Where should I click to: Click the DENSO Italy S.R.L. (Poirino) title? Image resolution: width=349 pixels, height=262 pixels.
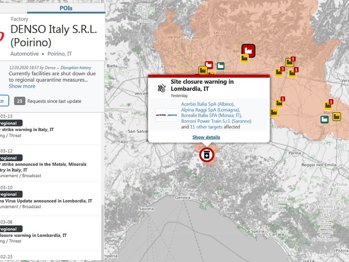point(54,36)
